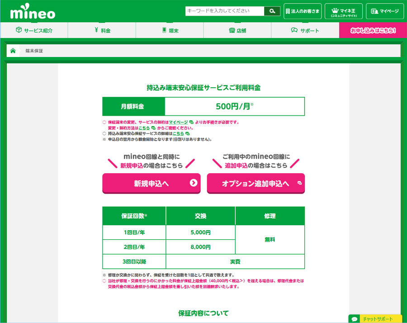Screen dimensions: 407x323
Task: Click external icon after 変更・解約方法 こちら
Action: tap(153, 128)
